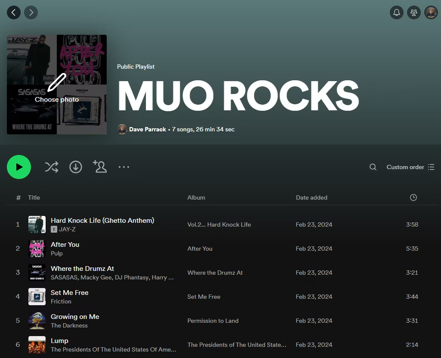Viewport: 441px width, 358px height.
Task: Open the search within playlist icon
Action: tap(373, 167)
